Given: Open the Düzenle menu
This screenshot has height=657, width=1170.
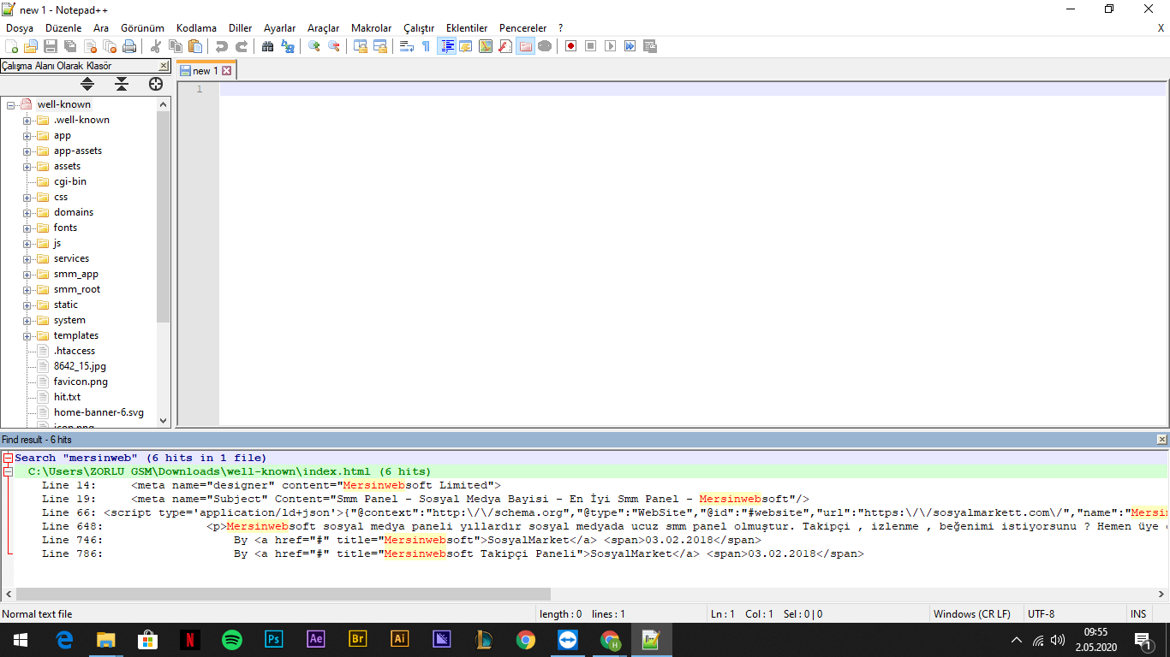Looking at the screenshot, I should [63, 28].
